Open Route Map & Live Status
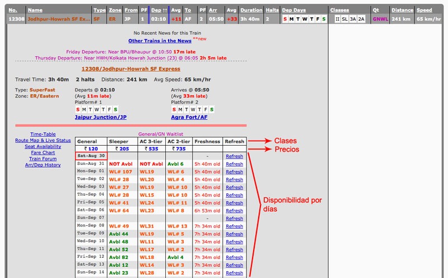This screenshot has height=278, width=448. click(x=43, y=141)
